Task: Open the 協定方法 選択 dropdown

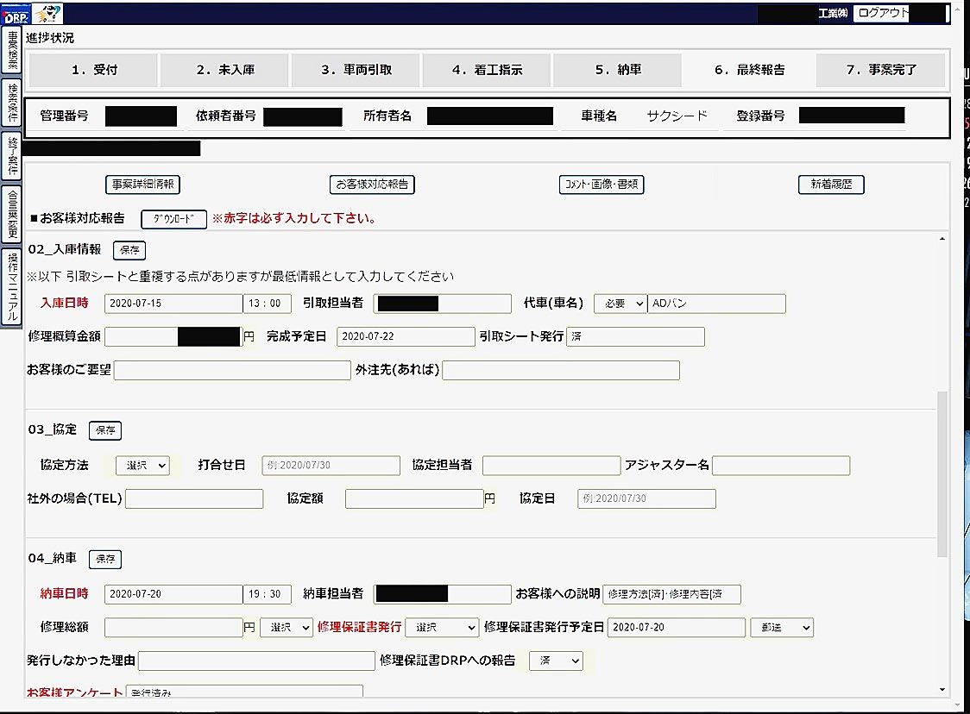Action: coord(142,466)
